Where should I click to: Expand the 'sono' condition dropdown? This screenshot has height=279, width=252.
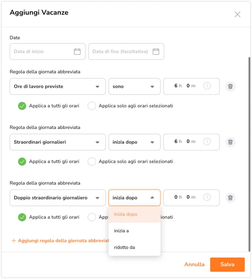click(134, 86)
